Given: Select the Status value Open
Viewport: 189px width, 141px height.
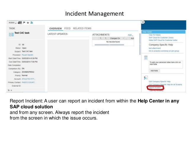Looking at the screenshot, I should pyautogui.click(x=24, y=48).
